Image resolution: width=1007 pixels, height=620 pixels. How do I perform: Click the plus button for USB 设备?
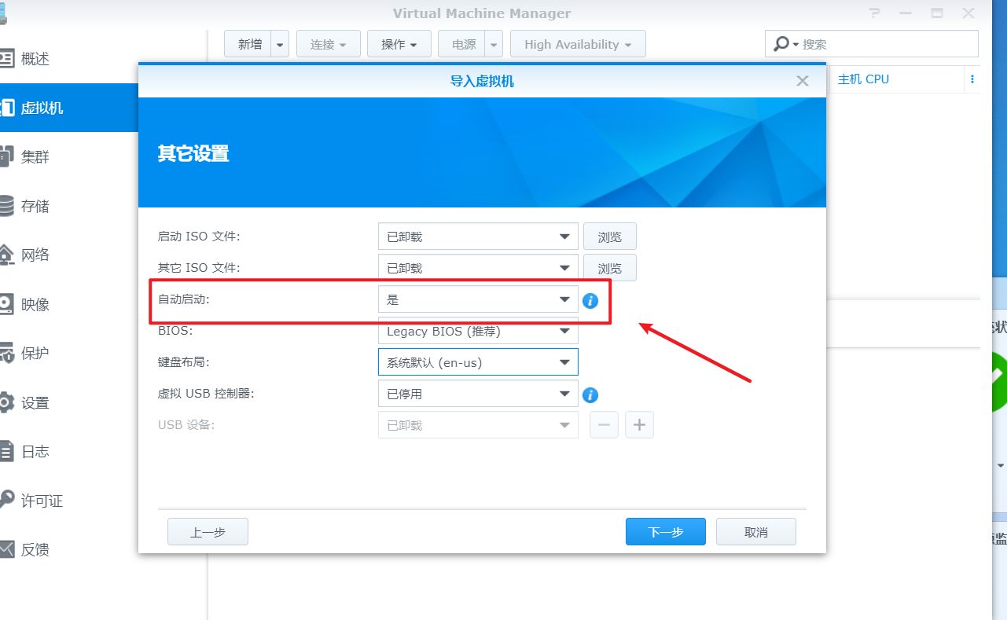point(639,425)
